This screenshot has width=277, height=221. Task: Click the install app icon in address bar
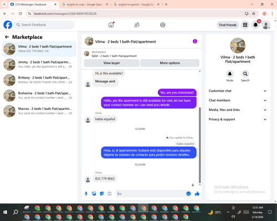(247, 14)
